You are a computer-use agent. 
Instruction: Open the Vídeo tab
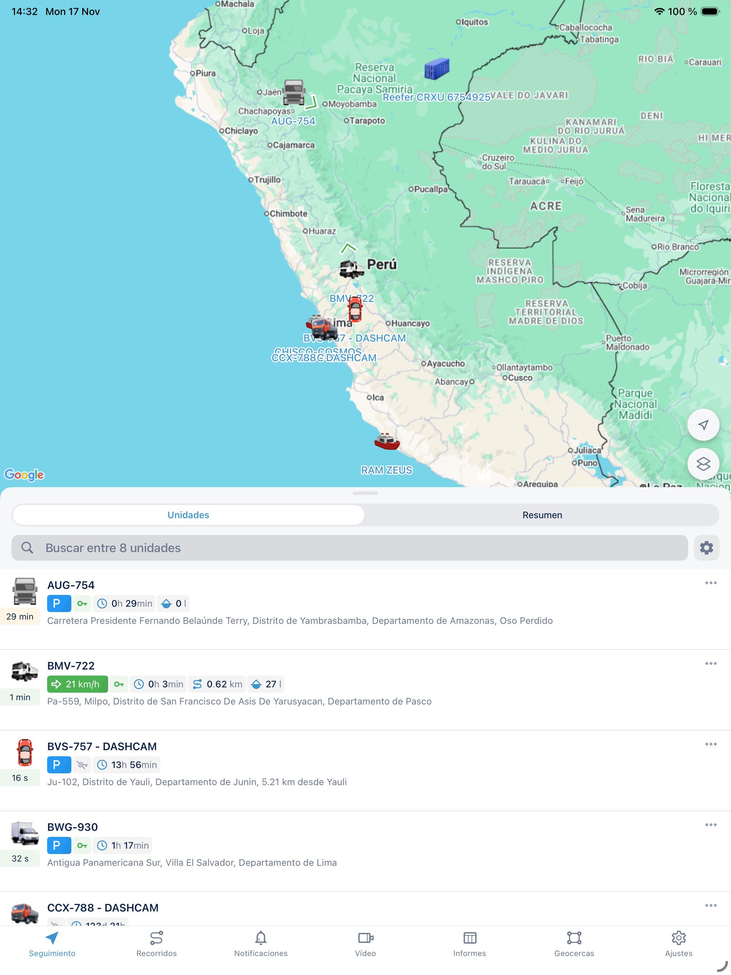pyautogui.click(x=365, y=944)
